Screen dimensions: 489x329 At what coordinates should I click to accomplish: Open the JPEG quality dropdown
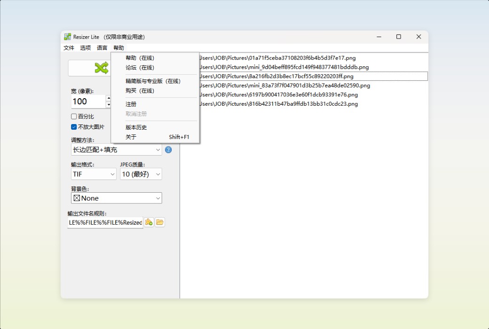140,174
